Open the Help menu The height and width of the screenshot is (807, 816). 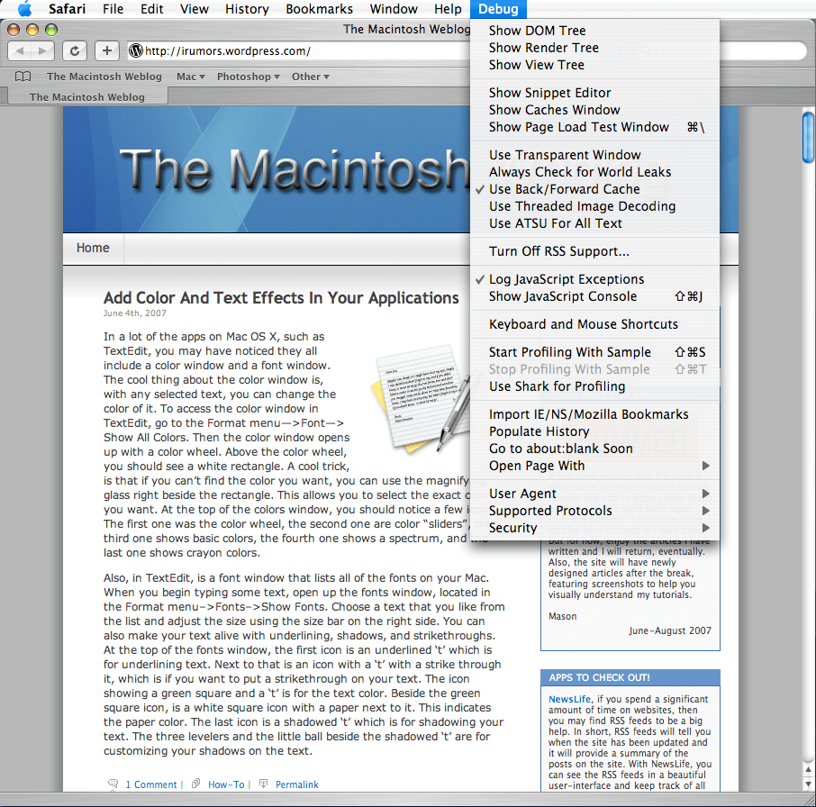(448, 9)
